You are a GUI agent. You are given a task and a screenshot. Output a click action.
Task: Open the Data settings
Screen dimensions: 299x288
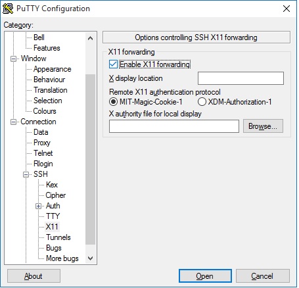(41, 132)
